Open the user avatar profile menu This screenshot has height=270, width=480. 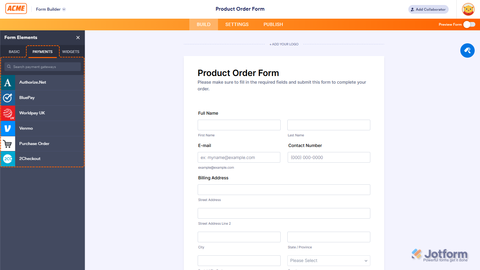tap(468, 9)
